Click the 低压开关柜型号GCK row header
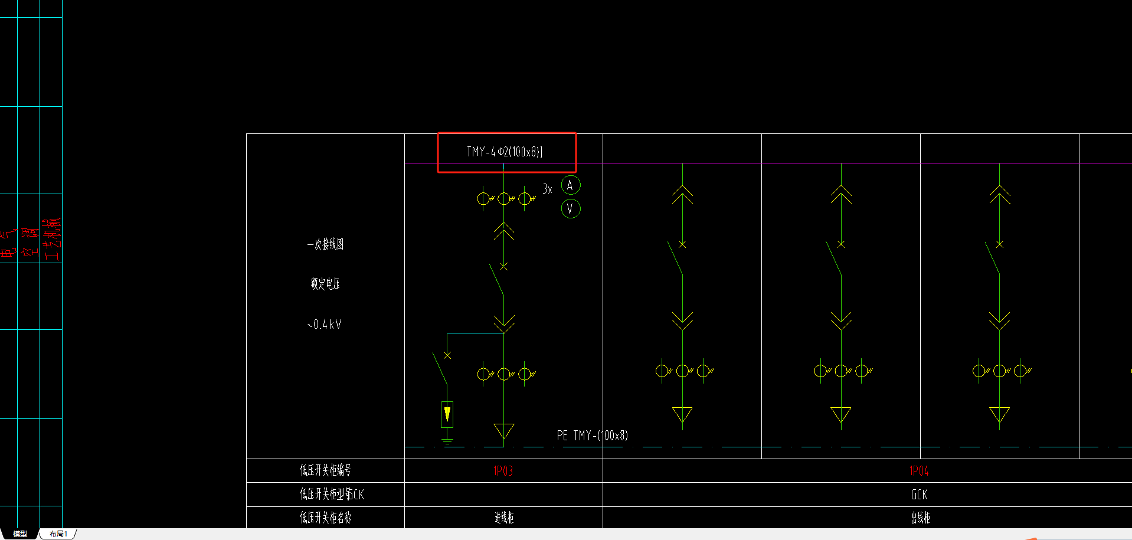 [x=332, y=495]
